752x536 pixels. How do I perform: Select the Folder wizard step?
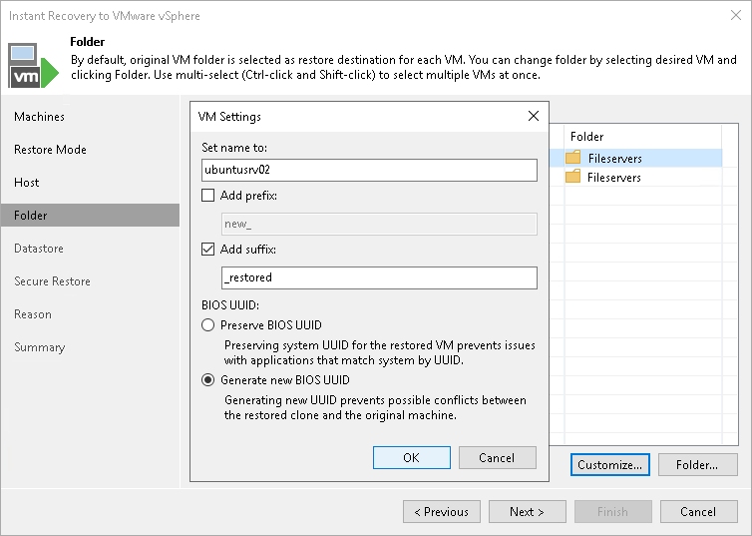[90, 215]
